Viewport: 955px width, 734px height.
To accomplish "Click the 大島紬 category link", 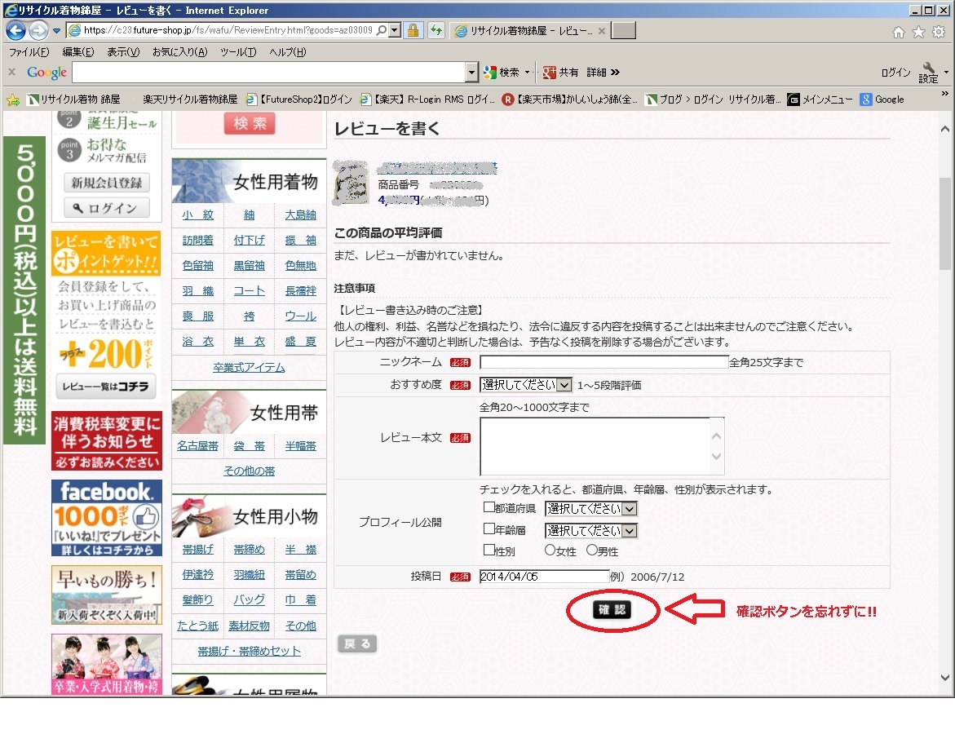I will click(300, 215).
